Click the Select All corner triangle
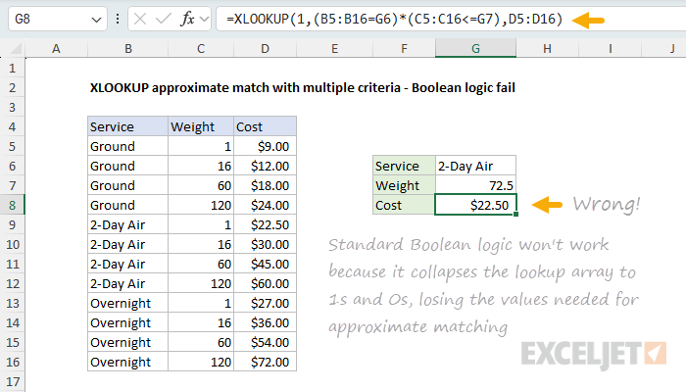The height and width of the screenshot is (392, 686). tap(16, 48)
